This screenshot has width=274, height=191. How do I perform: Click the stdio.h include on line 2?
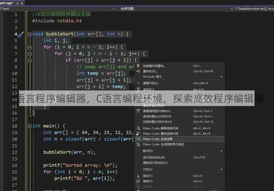(69, 21)
